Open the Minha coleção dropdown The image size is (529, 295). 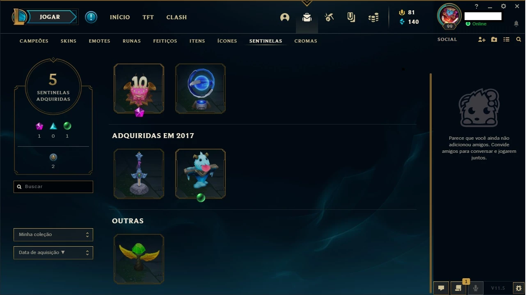(x=53, y=235)
